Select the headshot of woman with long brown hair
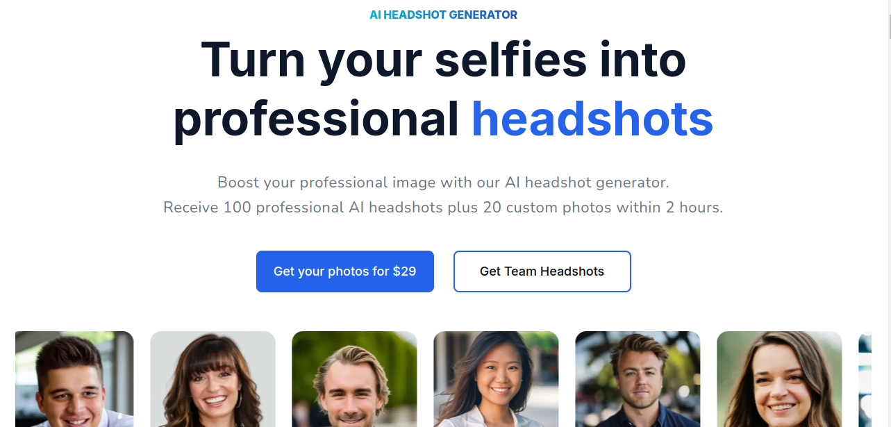The height and width of the screenshot is (427, 891). [779, 379]
